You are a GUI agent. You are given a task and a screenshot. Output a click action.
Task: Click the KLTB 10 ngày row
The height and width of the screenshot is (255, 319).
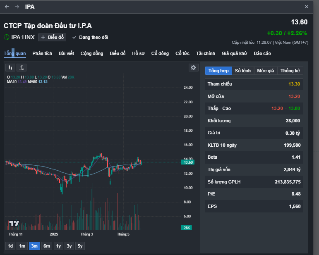click(254, 145)
